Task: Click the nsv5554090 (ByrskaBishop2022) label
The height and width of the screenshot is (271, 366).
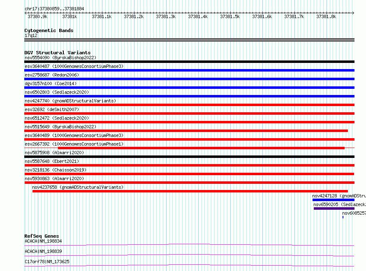Action: [60, 58]
